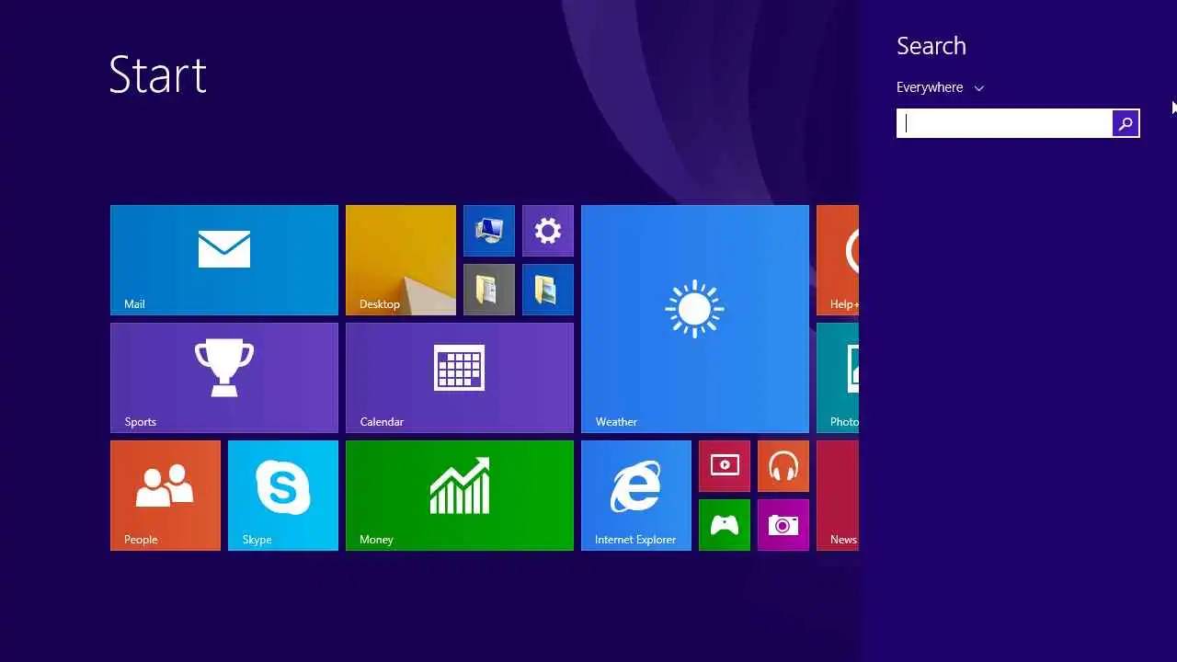Click into the Search text box
Viewport: 1177px width, 662px height.
click(1005, 123)
